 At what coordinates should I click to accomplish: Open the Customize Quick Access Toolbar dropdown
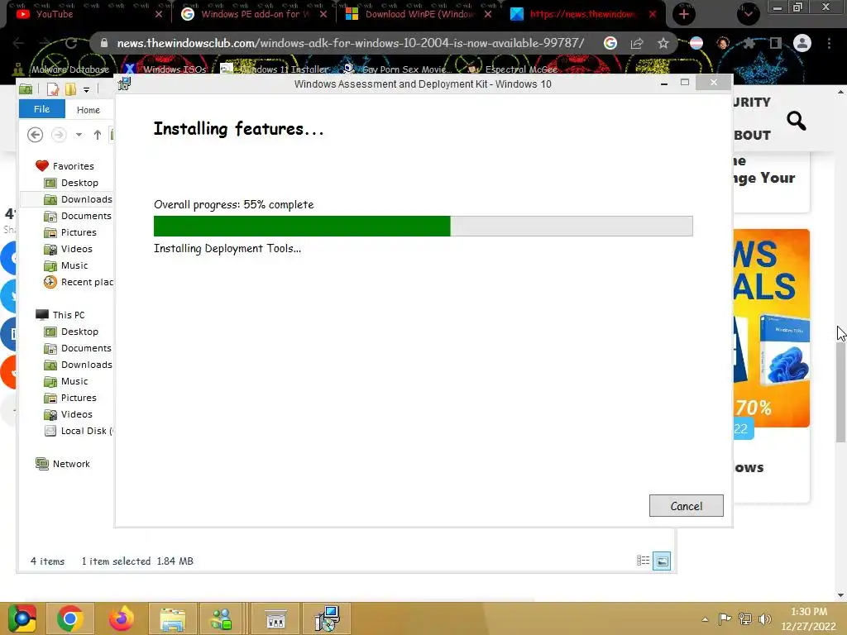(86, 89)
